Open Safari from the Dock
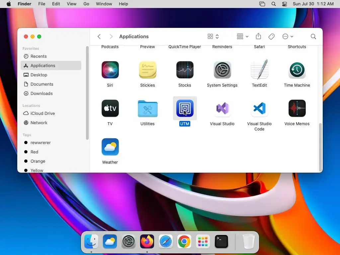The width and height of the screenshot is (340, 255). click(x=166, y=241)
